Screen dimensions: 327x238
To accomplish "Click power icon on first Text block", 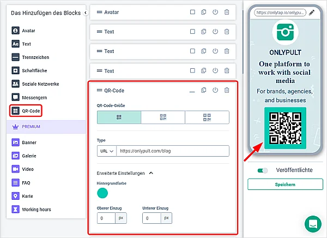I will pos(215,32).
